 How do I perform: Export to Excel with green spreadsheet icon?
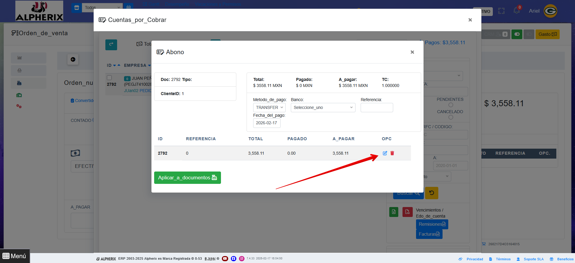[x=393, y=212]
